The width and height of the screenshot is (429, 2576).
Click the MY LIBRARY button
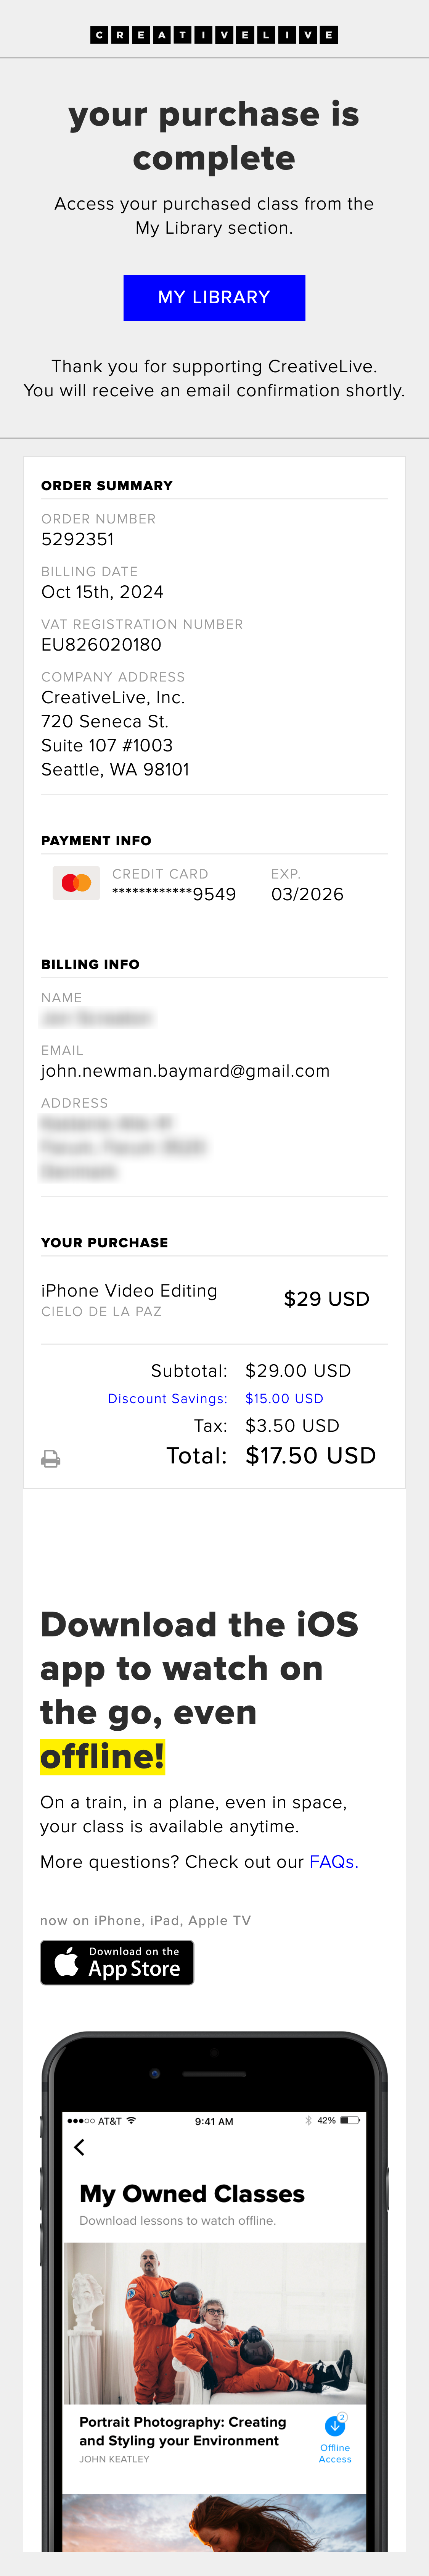coord(214,297)
